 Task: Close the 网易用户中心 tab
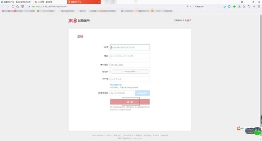pyautogui.click(x=99, y=2)
